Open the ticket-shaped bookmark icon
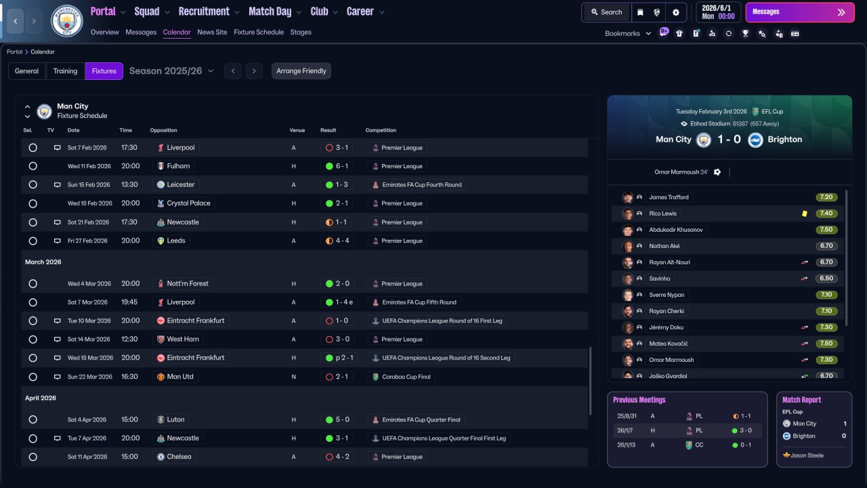The width and height of the screenshot is (867, 488). tap(795, 33)
